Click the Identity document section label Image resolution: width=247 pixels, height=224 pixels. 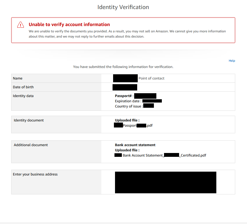[x=29, y=120]
